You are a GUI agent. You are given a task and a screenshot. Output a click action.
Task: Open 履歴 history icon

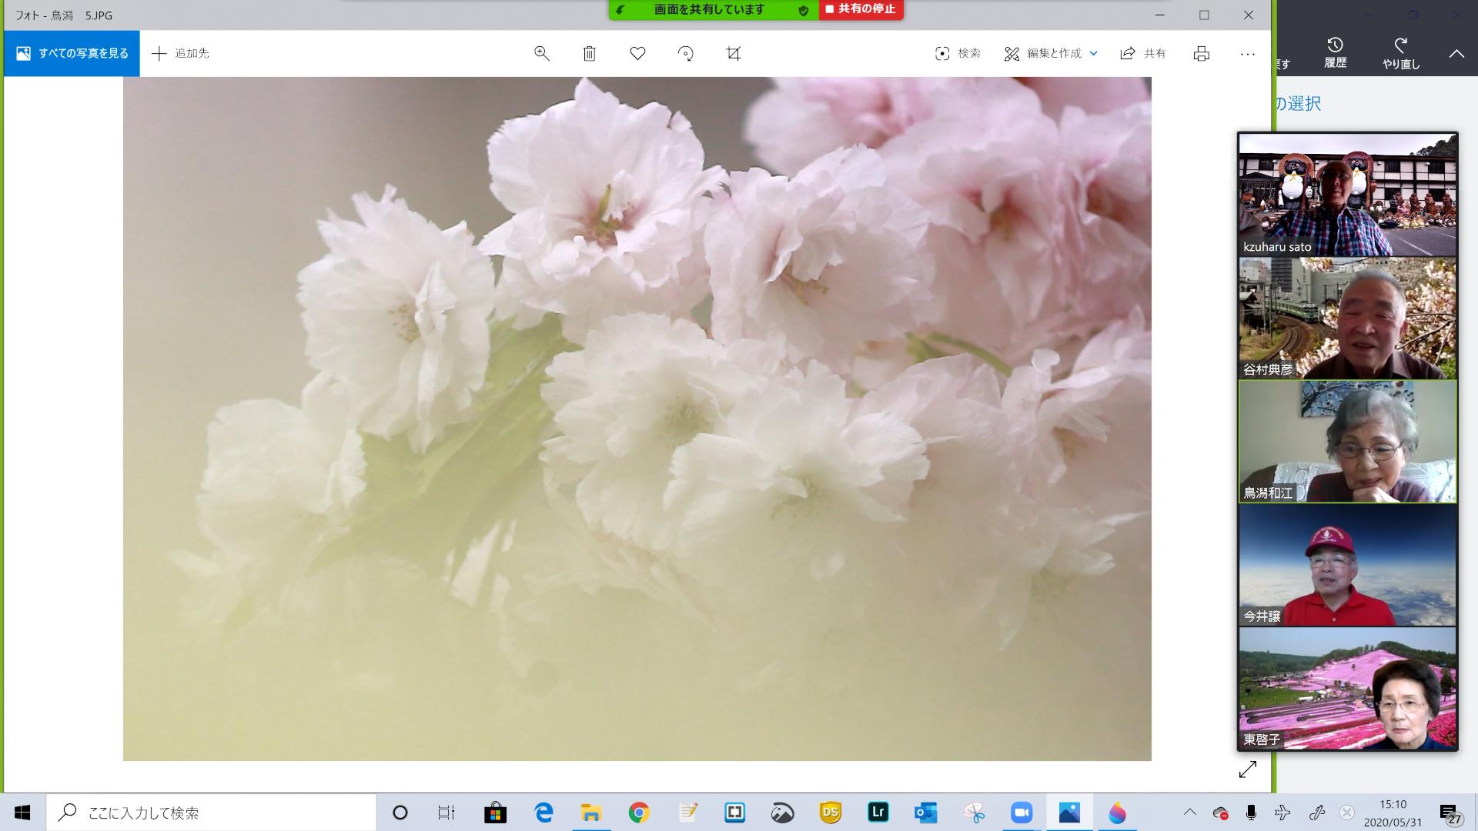pos(1336,52)
